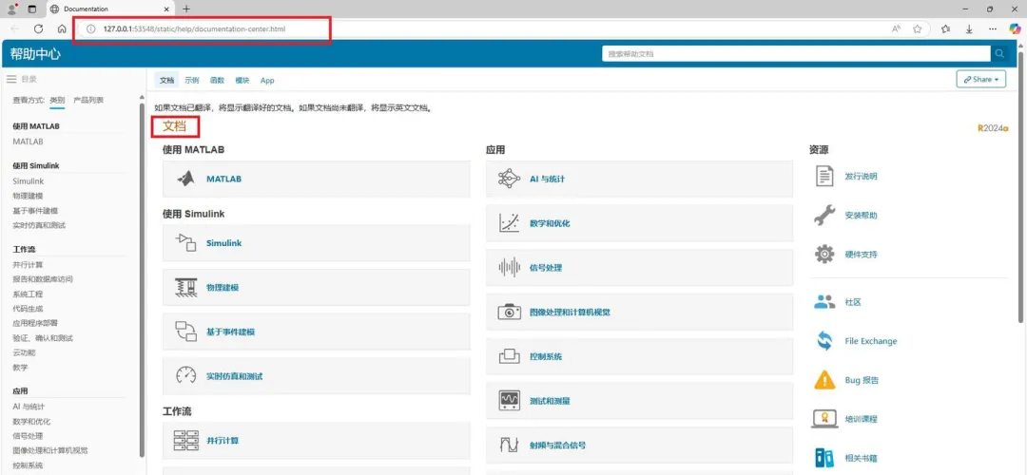Switch to the 函数 tab
This screenshot has height=475, width=1027.
[217, 81]
